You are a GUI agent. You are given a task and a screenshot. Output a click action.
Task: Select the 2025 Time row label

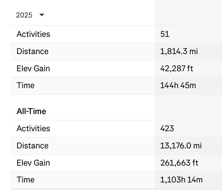tap(26, 85)
